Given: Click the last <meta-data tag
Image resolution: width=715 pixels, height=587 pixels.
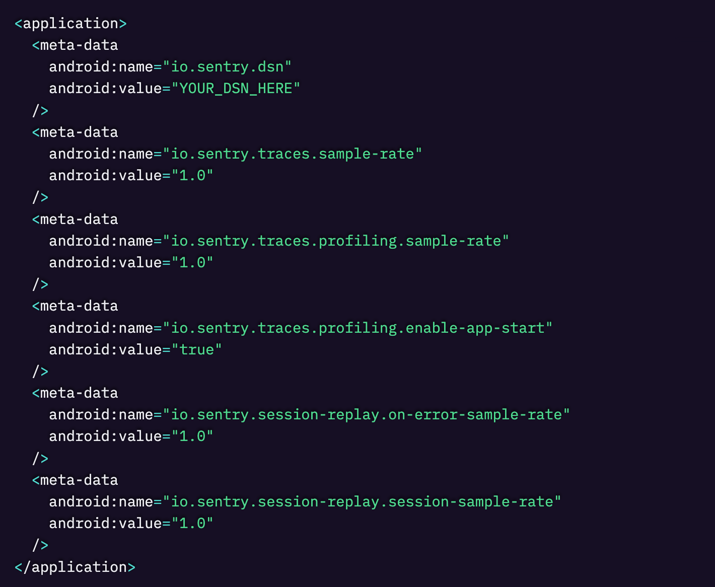Looking at the screenshot, I should click(x=75, y=480).
